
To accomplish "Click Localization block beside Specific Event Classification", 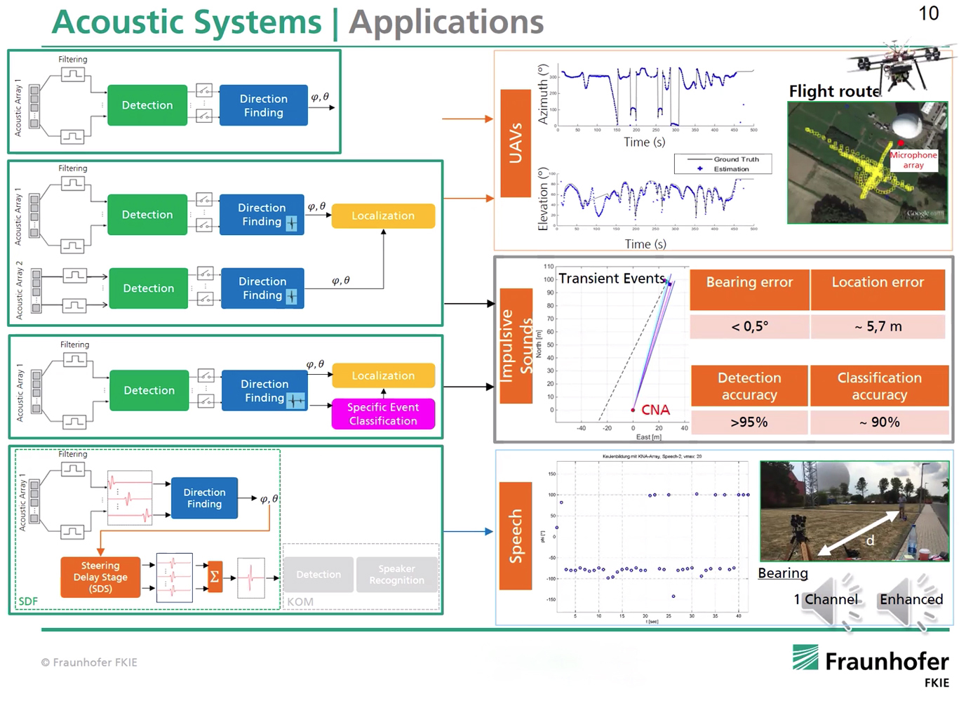I will pyautogui.click(x=383, y=375).
